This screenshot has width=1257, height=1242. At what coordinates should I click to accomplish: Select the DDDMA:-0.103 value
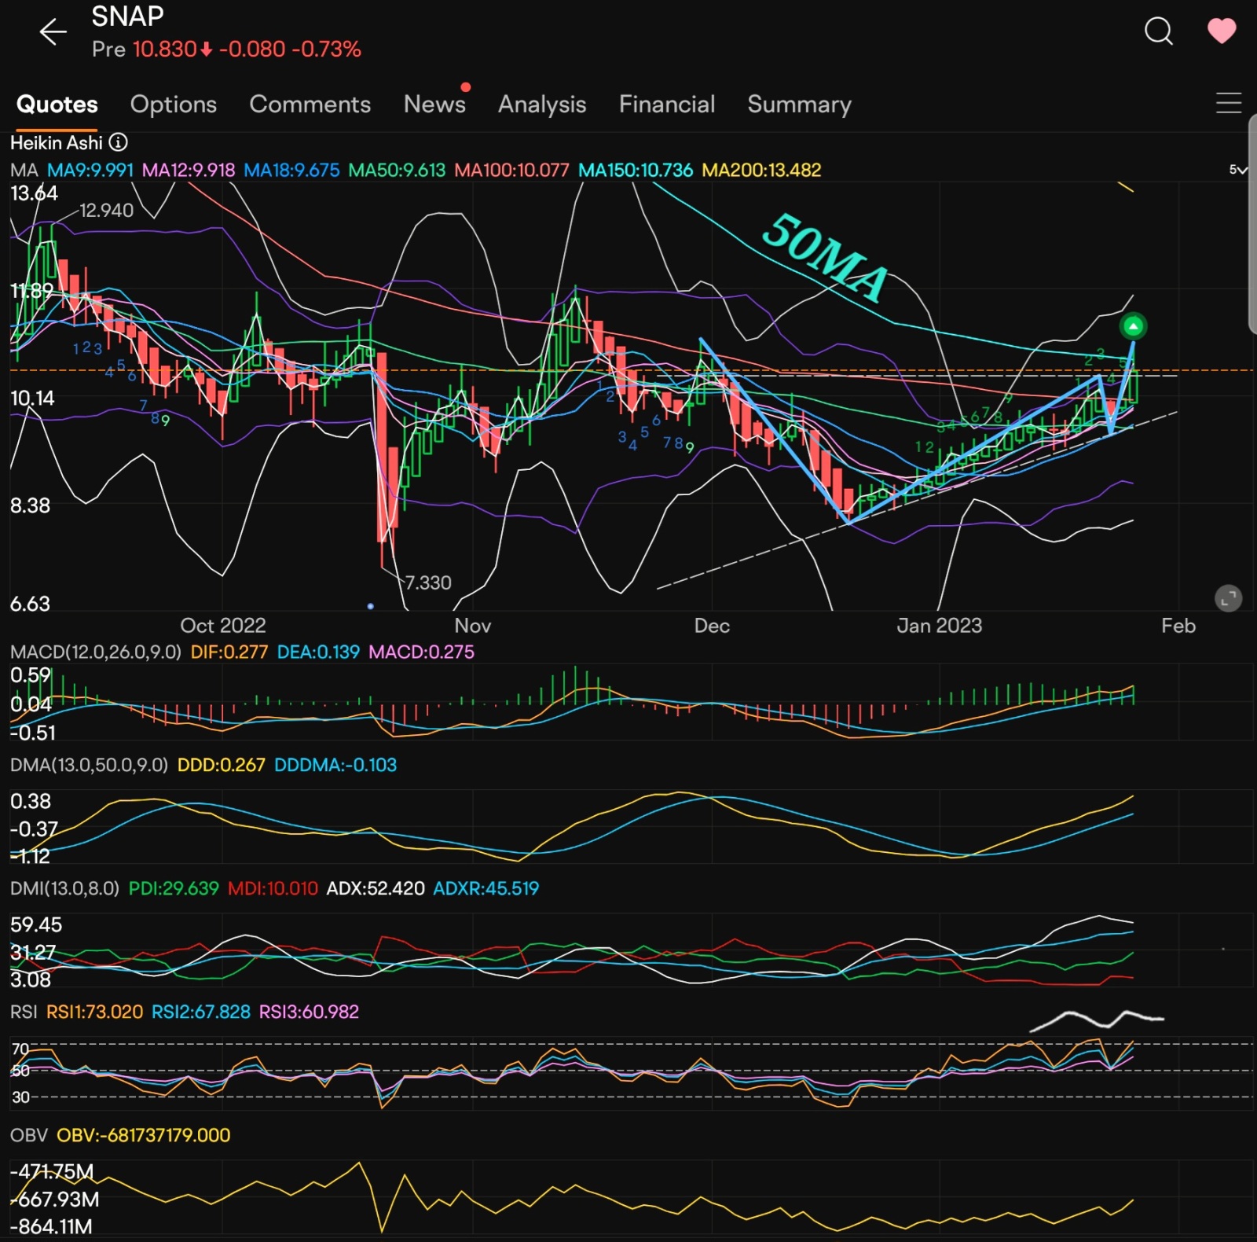(335, 766)
